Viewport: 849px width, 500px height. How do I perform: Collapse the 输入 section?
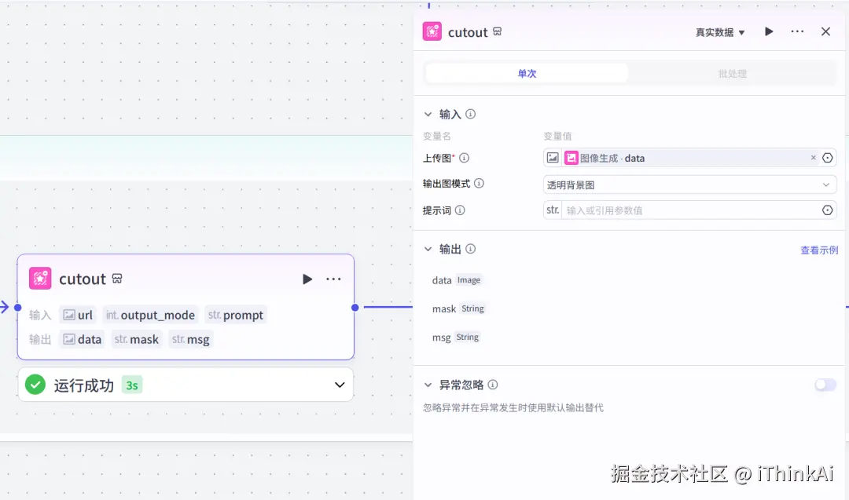428,114
